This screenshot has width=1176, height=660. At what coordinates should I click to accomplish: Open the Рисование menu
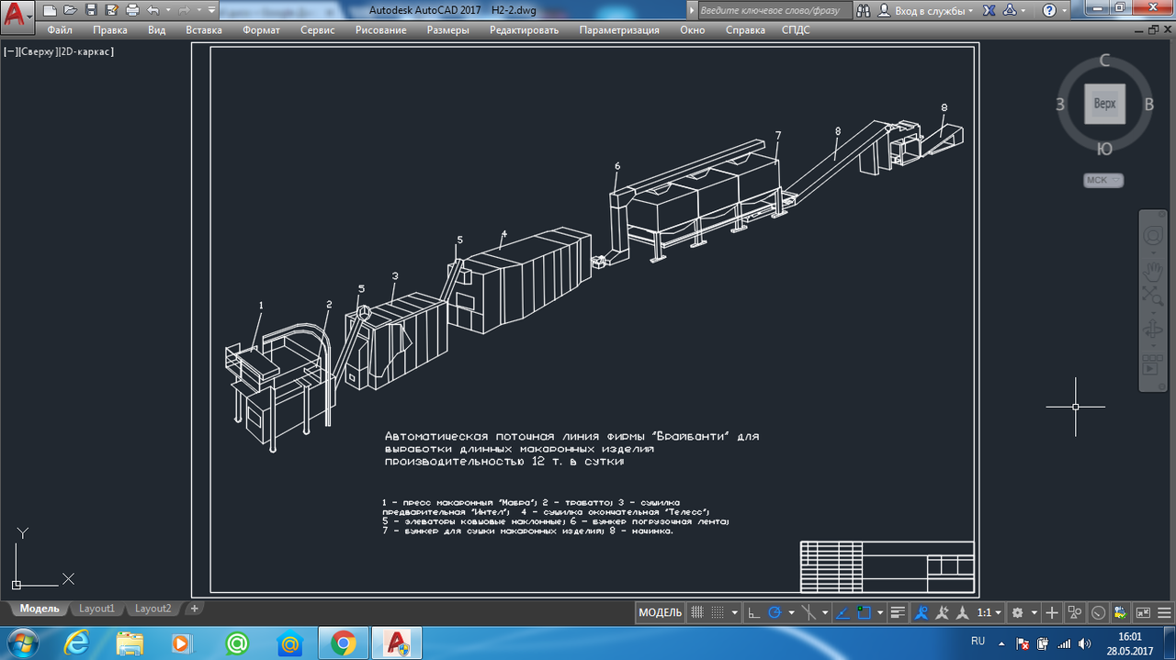click(x=379, y=29)
